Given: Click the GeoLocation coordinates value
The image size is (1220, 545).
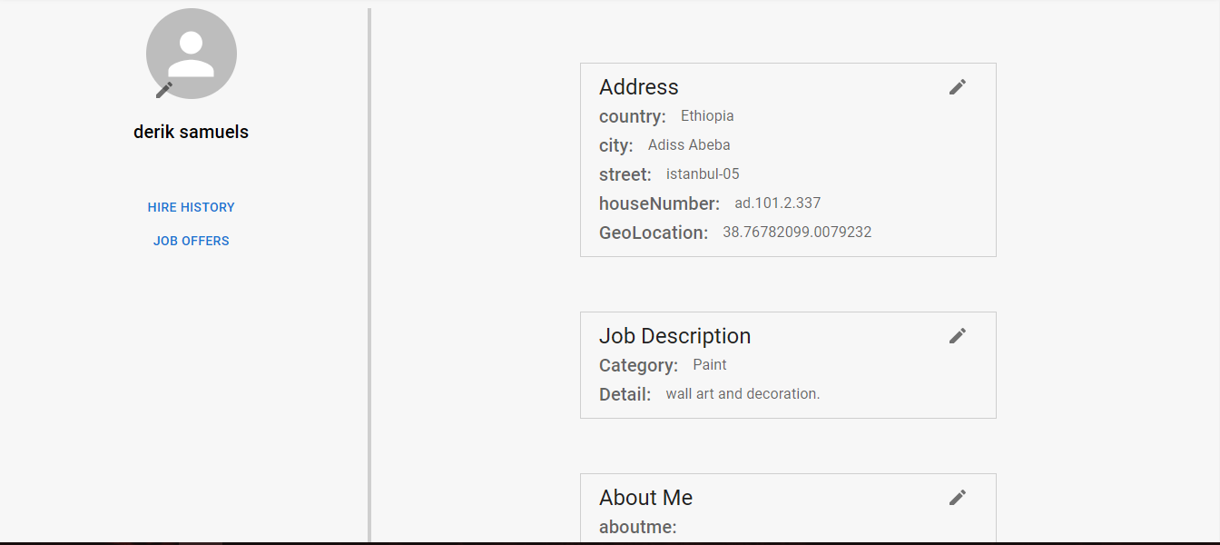Looking at the screenshot, I should point(797,233).
